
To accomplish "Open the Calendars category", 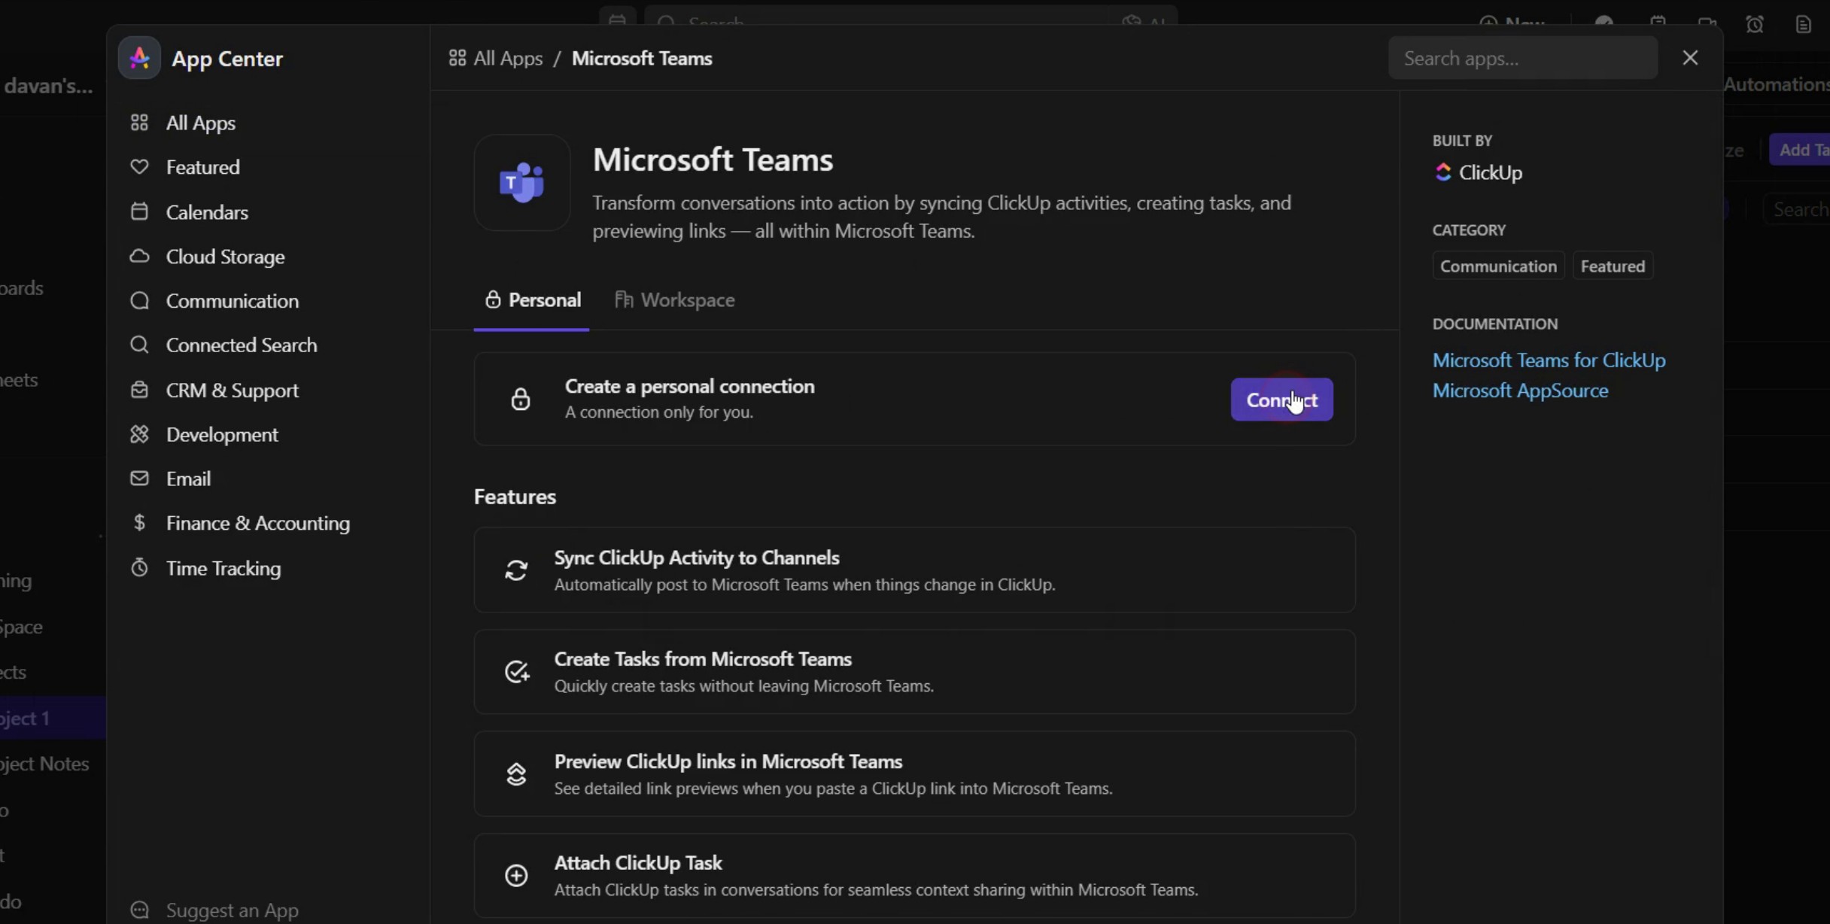I will 206,212.
